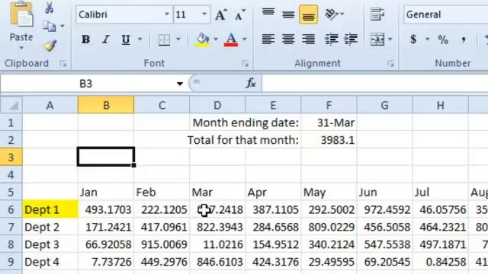This screenshot has width=488, height=274.
Task: Click the Cut scissors icon
Action: pyautogui.click(x=49, y=8)
